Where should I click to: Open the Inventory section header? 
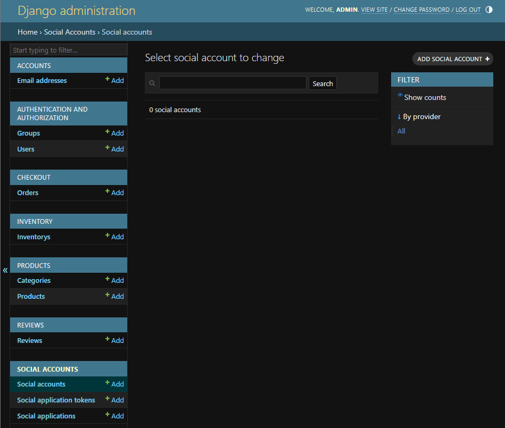click(35, 221)
